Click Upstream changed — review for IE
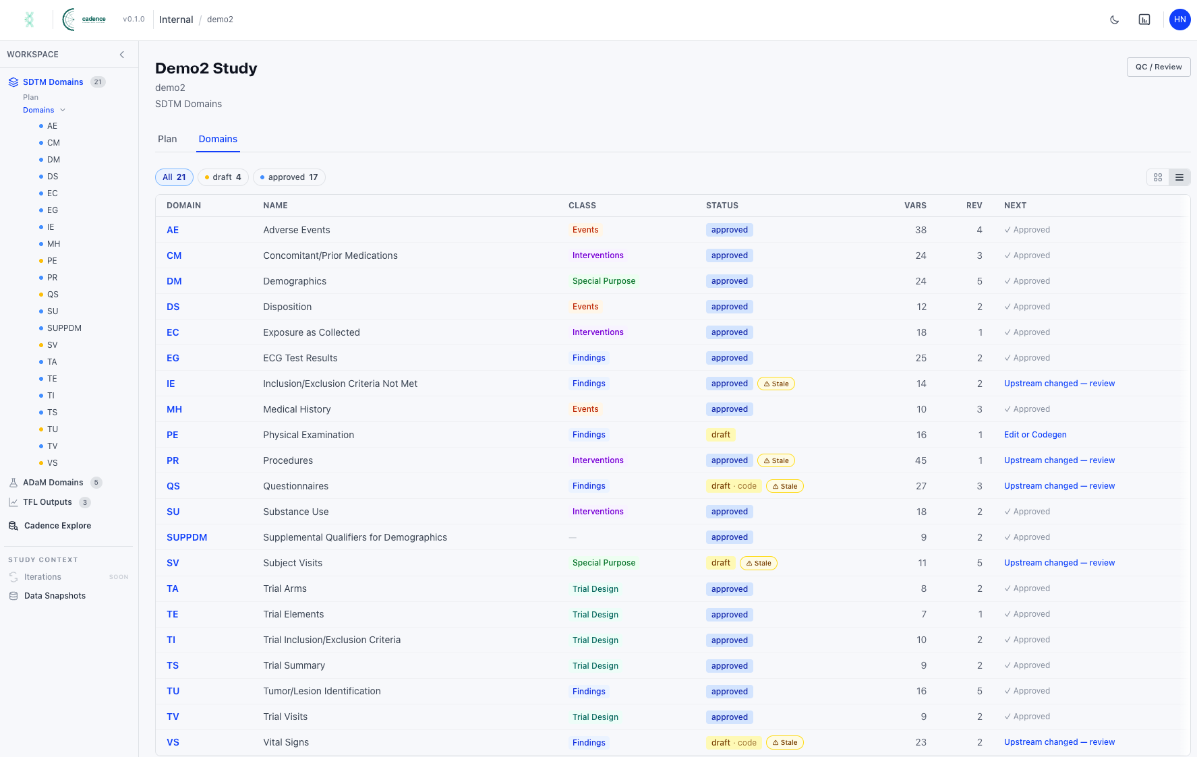 click(1059, 384)
